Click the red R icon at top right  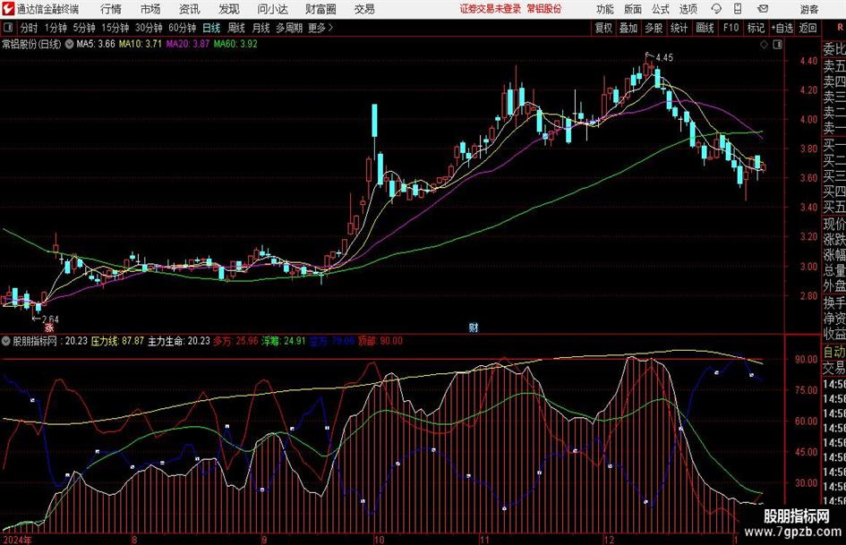point(840,27)
